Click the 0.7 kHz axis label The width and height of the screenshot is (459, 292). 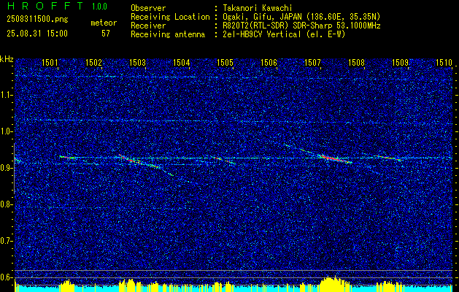click(x=6, y=241)
